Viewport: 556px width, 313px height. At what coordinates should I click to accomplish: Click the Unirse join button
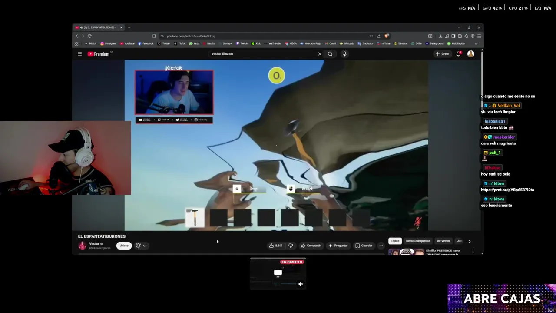tap(124, 246)
